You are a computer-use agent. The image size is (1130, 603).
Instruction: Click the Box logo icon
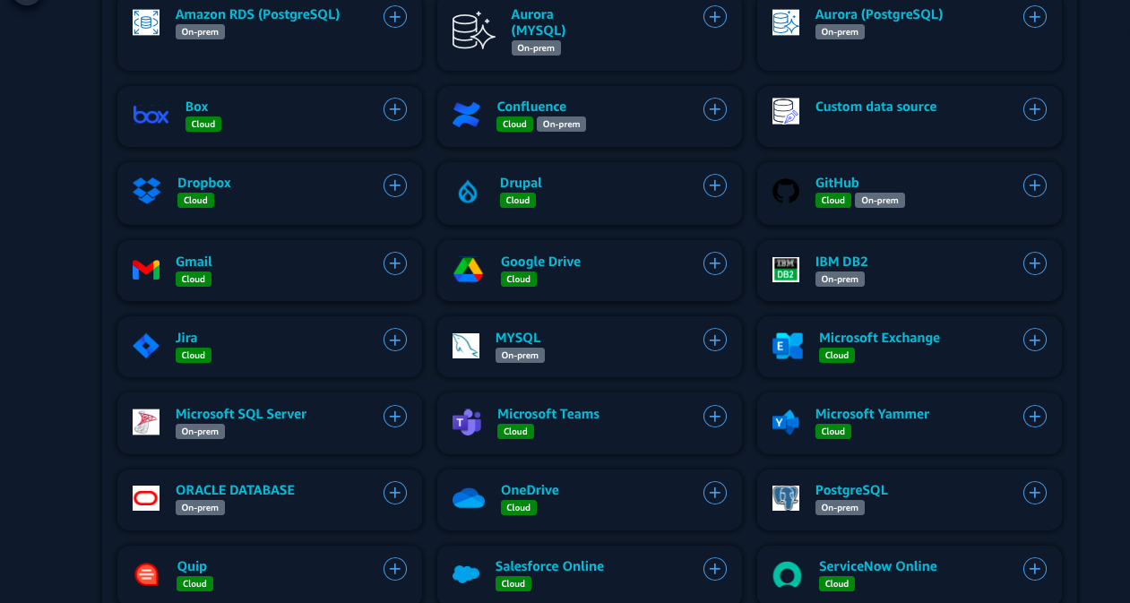(151, 115)
